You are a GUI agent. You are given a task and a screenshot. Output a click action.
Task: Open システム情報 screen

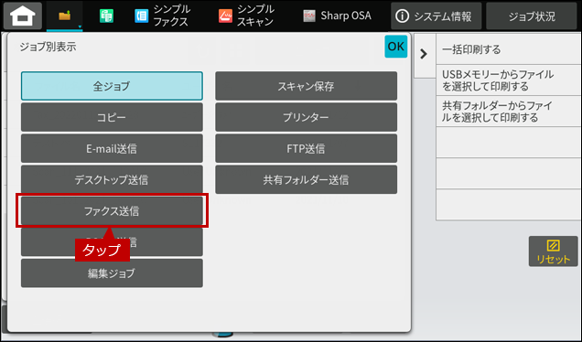coord(436,16)
